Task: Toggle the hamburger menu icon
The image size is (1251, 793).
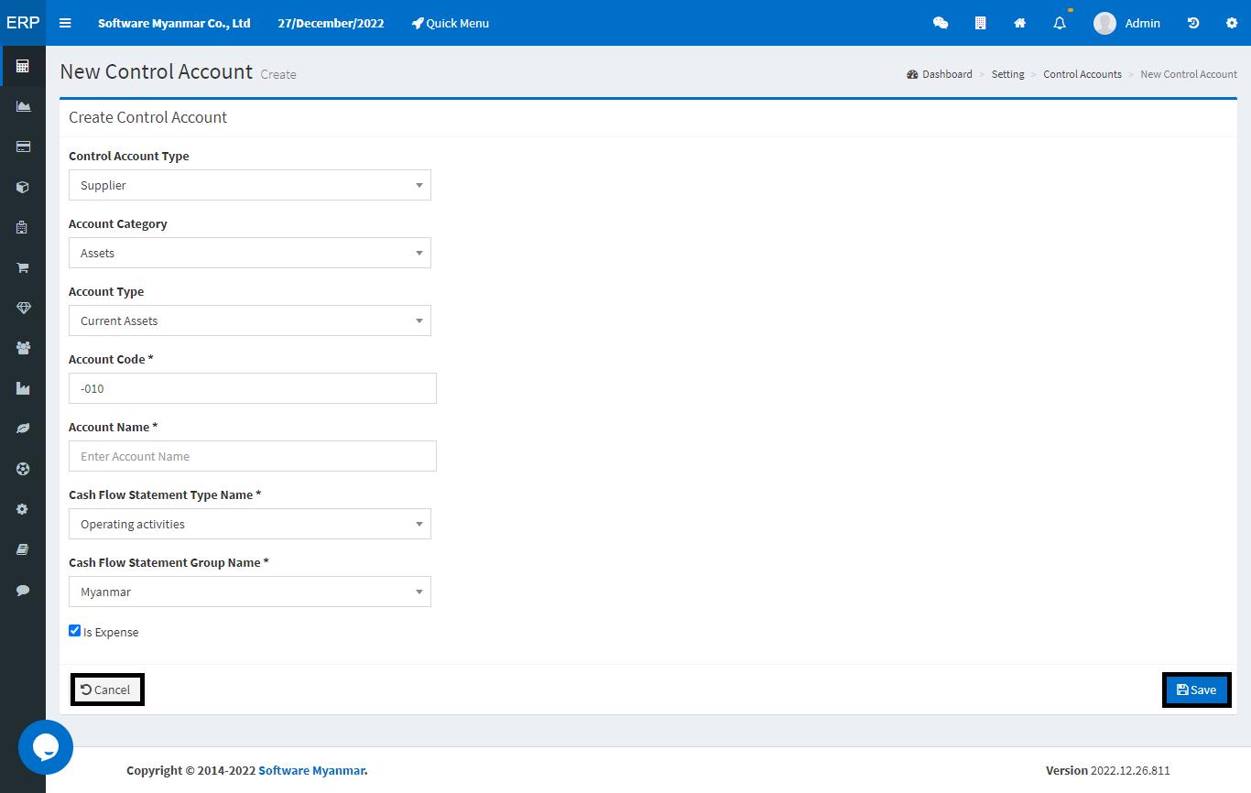Action: 65,23
